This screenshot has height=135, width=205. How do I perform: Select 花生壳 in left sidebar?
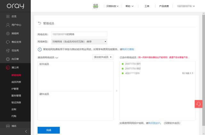pos(14,51)
